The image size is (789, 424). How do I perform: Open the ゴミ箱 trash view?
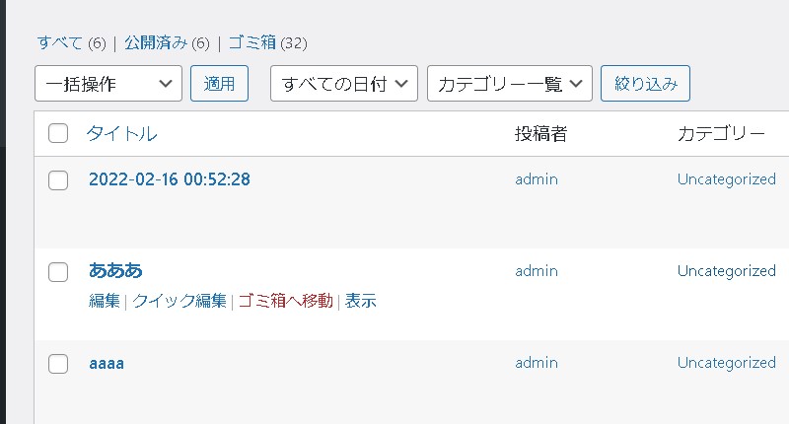pyautogui.click(x=252, y=43)
